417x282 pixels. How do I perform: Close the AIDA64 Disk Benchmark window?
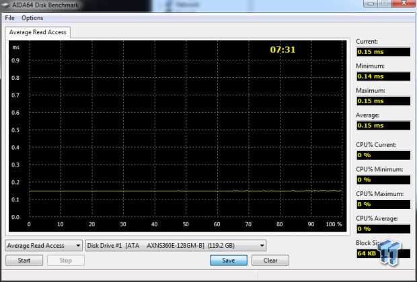(404, 3)
